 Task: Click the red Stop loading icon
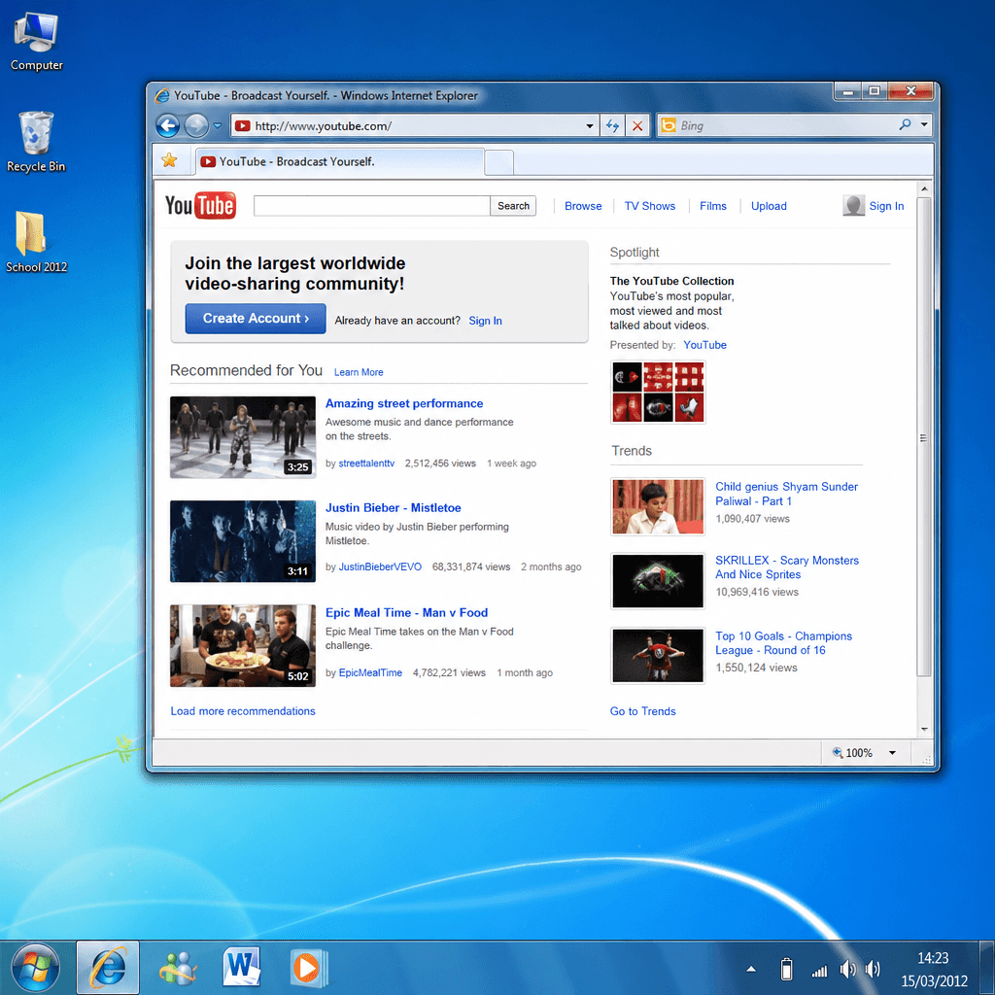click(637, 125)
